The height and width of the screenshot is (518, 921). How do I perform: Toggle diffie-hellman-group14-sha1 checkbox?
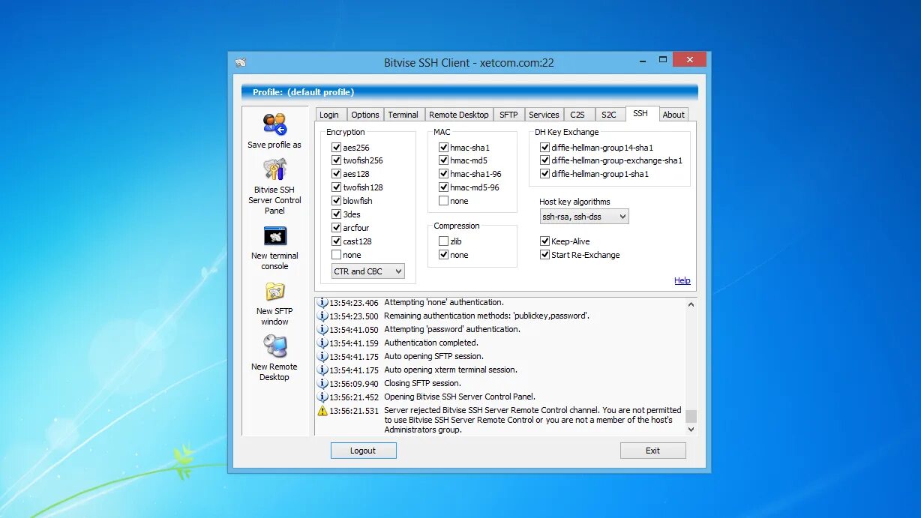tap(545, 148)
